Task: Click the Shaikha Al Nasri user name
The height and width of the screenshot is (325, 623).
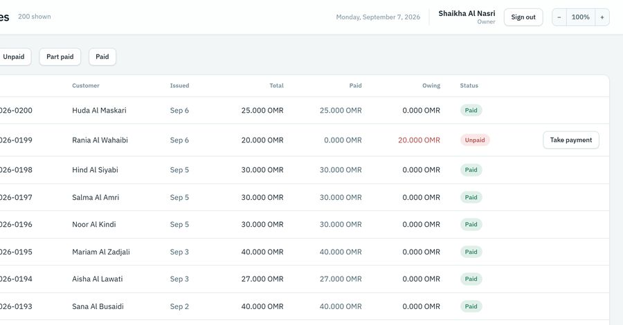Action: click(467, 14)
